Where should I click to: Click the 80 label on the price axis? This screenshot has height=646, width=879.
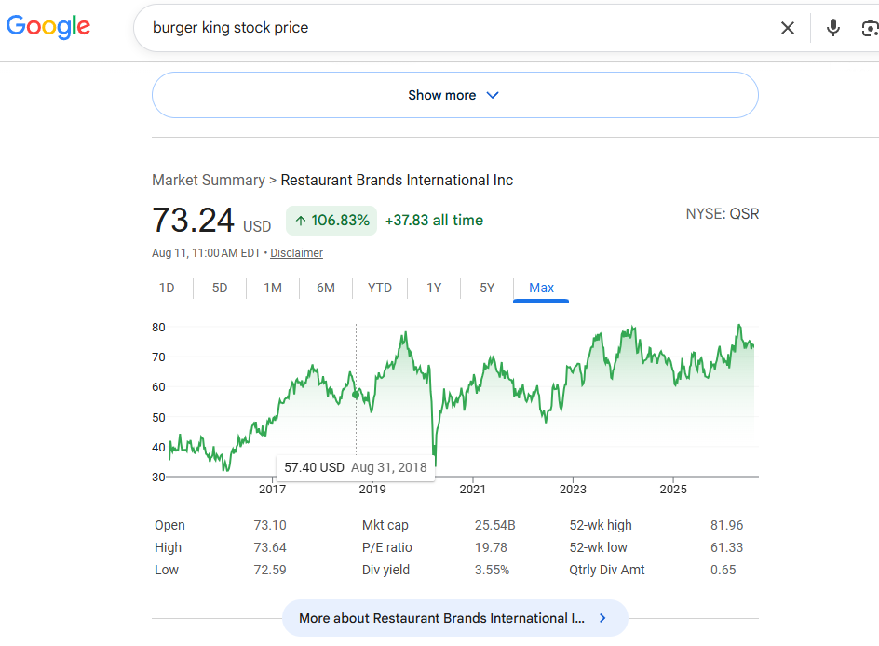(158, 328)
